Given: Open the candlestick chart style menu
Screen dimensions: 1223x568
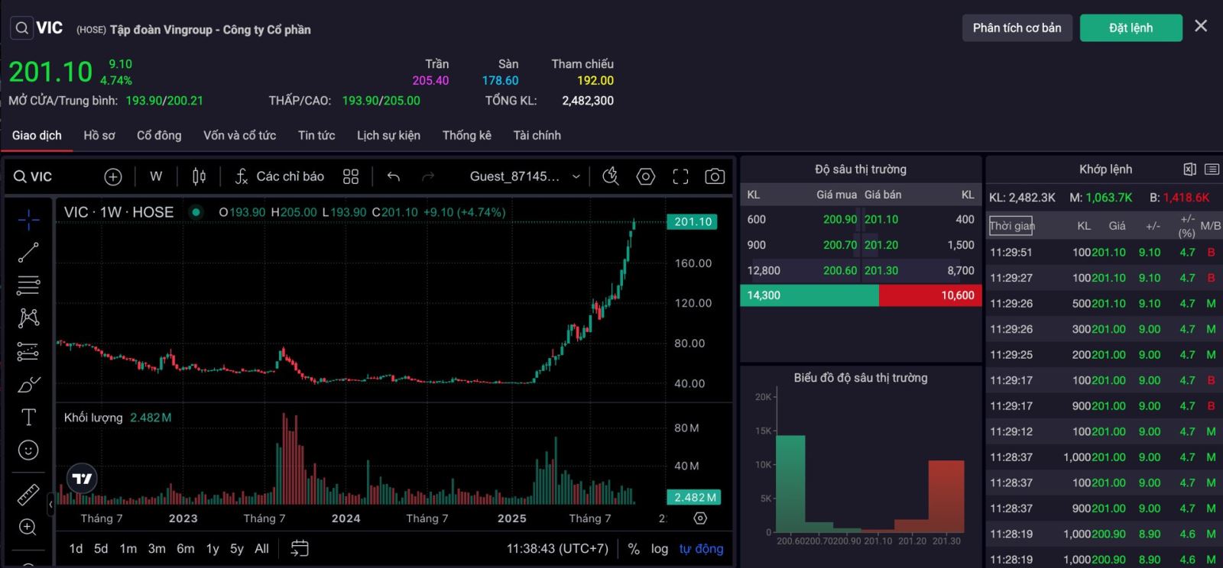Looking at the screenshot, I should point(199,176).
